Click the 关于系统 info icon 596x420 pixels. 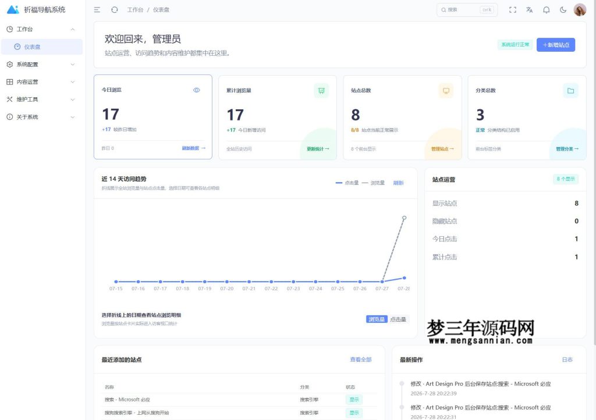(10, 117)
